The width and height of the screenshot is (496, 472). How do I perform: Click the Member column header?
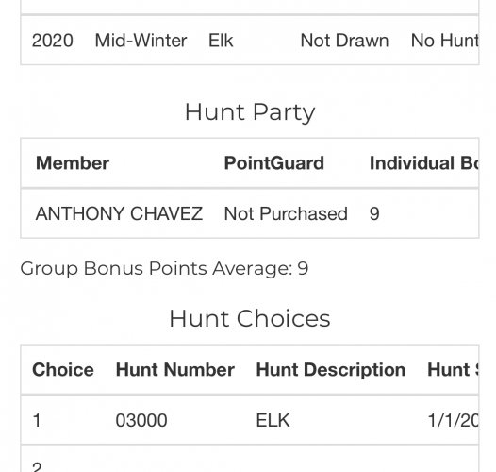pyautogui.click(x=73, y=163)
